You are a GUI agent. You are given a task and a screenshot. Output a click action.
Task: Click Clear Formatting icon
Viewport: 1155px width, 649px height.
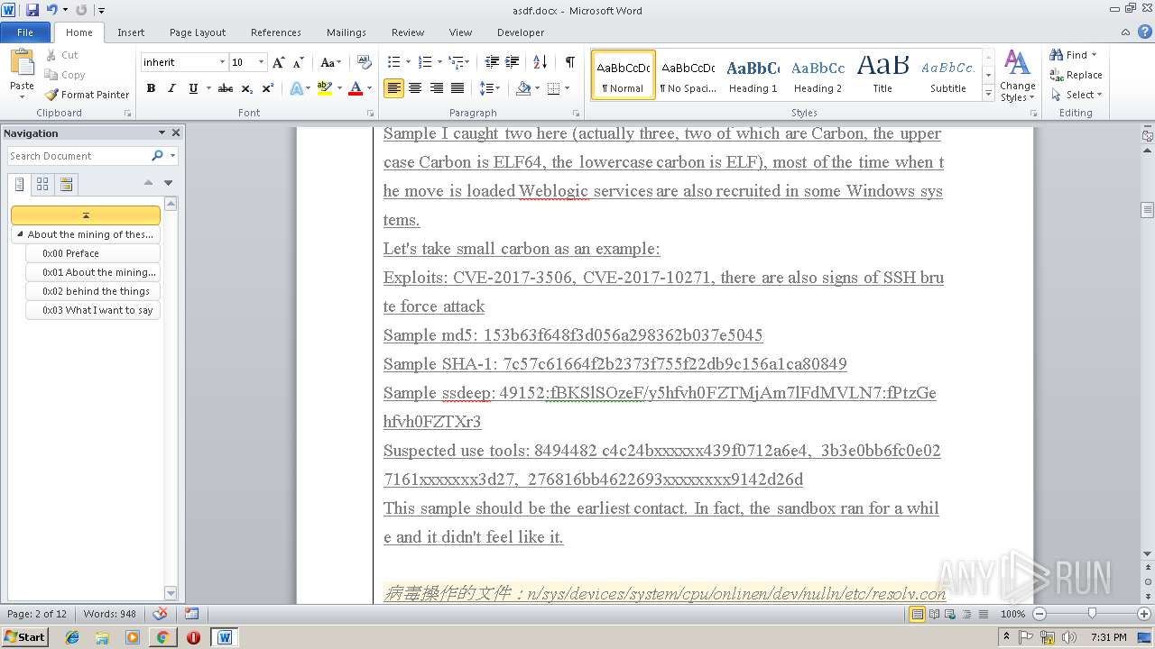(x=365, y=62)
